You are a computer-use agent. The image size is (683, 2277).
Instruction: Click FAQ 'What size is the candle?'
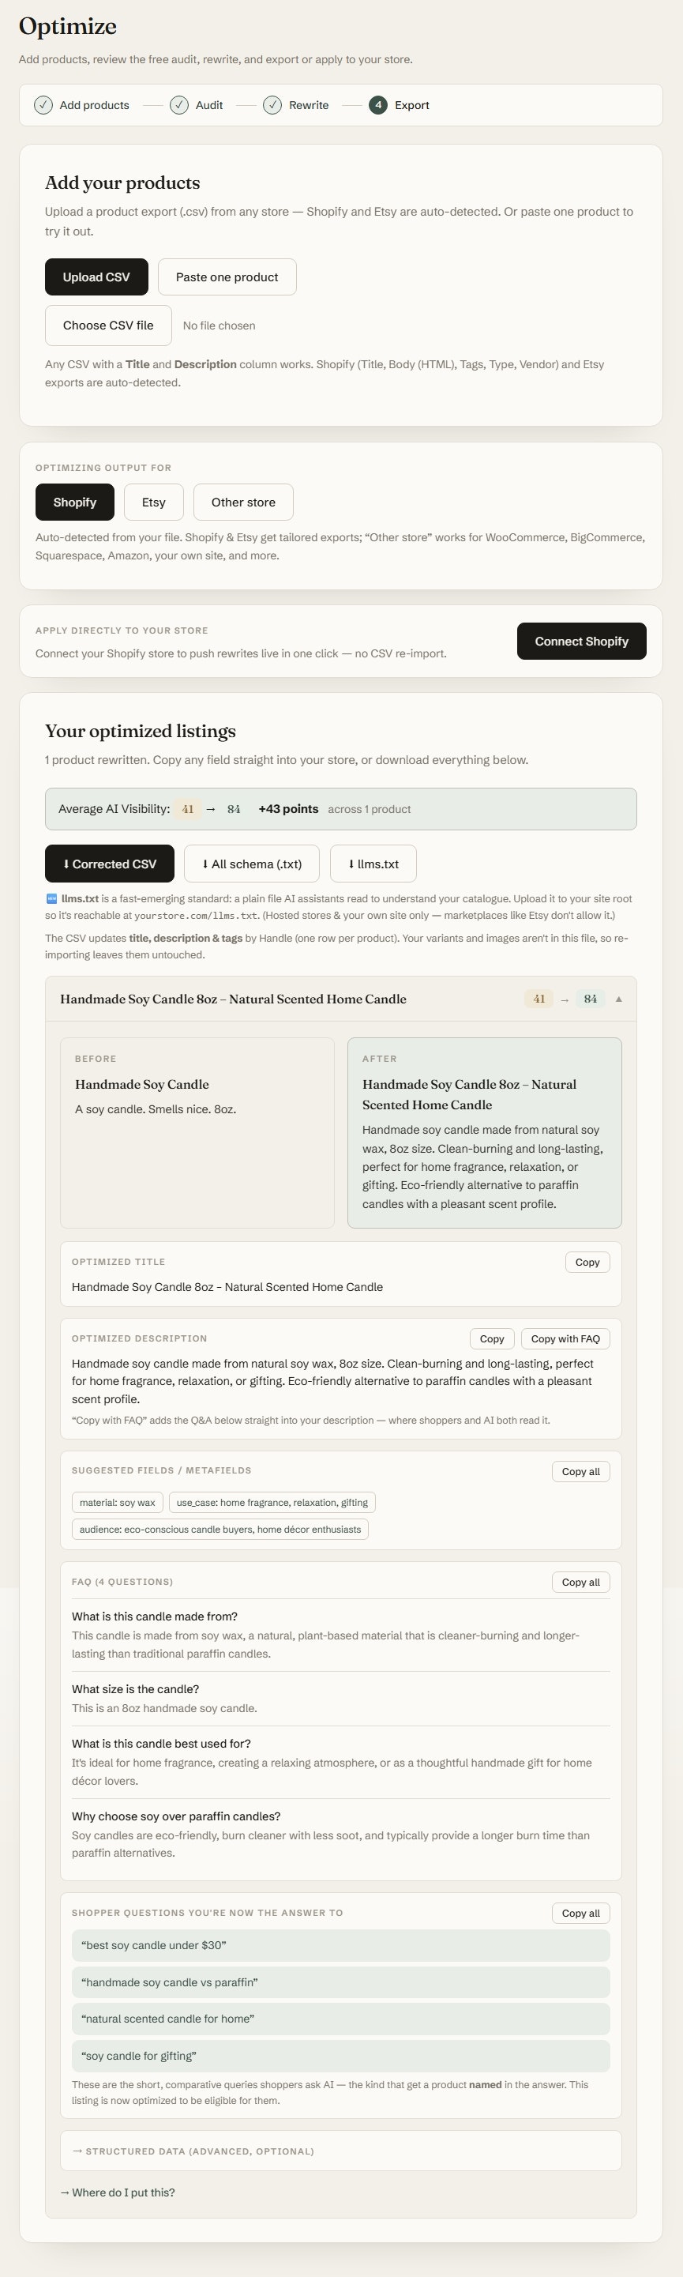pos(135,1689)
